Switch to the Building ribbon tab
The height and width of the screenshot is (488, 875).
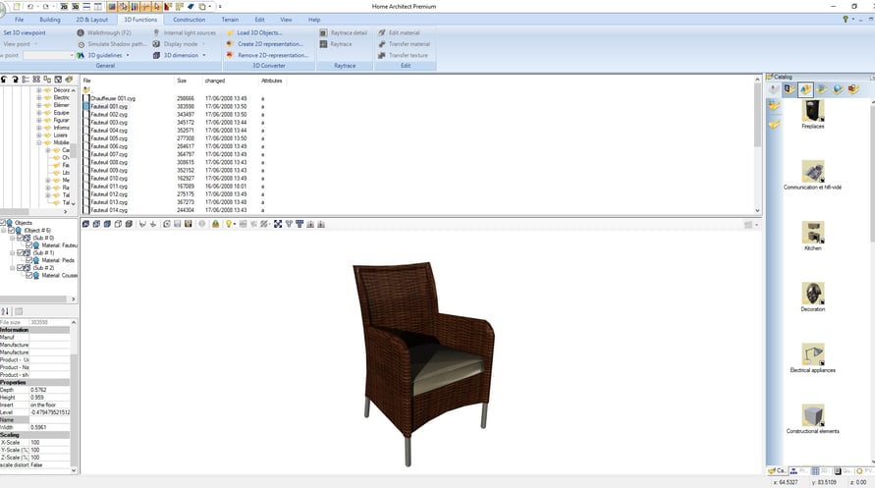[50, 20]
